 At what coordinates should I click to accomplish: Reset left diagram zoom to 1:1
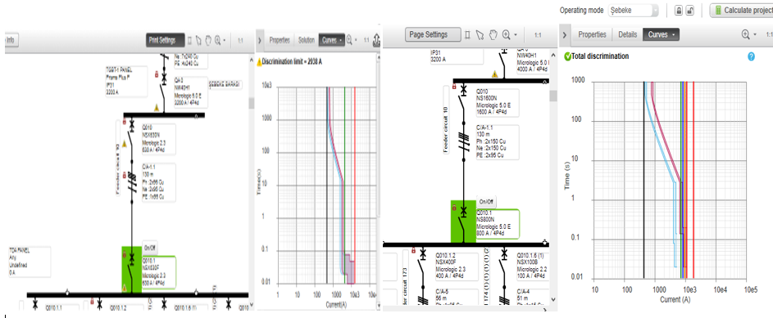[x=241, y=41]
